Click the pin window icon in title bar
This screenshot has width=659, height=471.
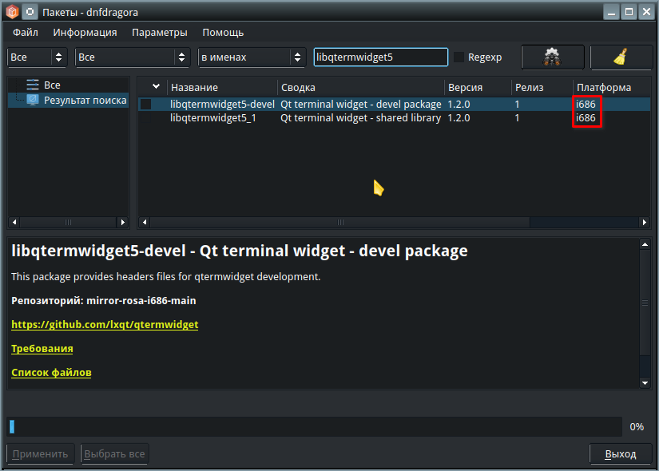(x=30, y=12)
